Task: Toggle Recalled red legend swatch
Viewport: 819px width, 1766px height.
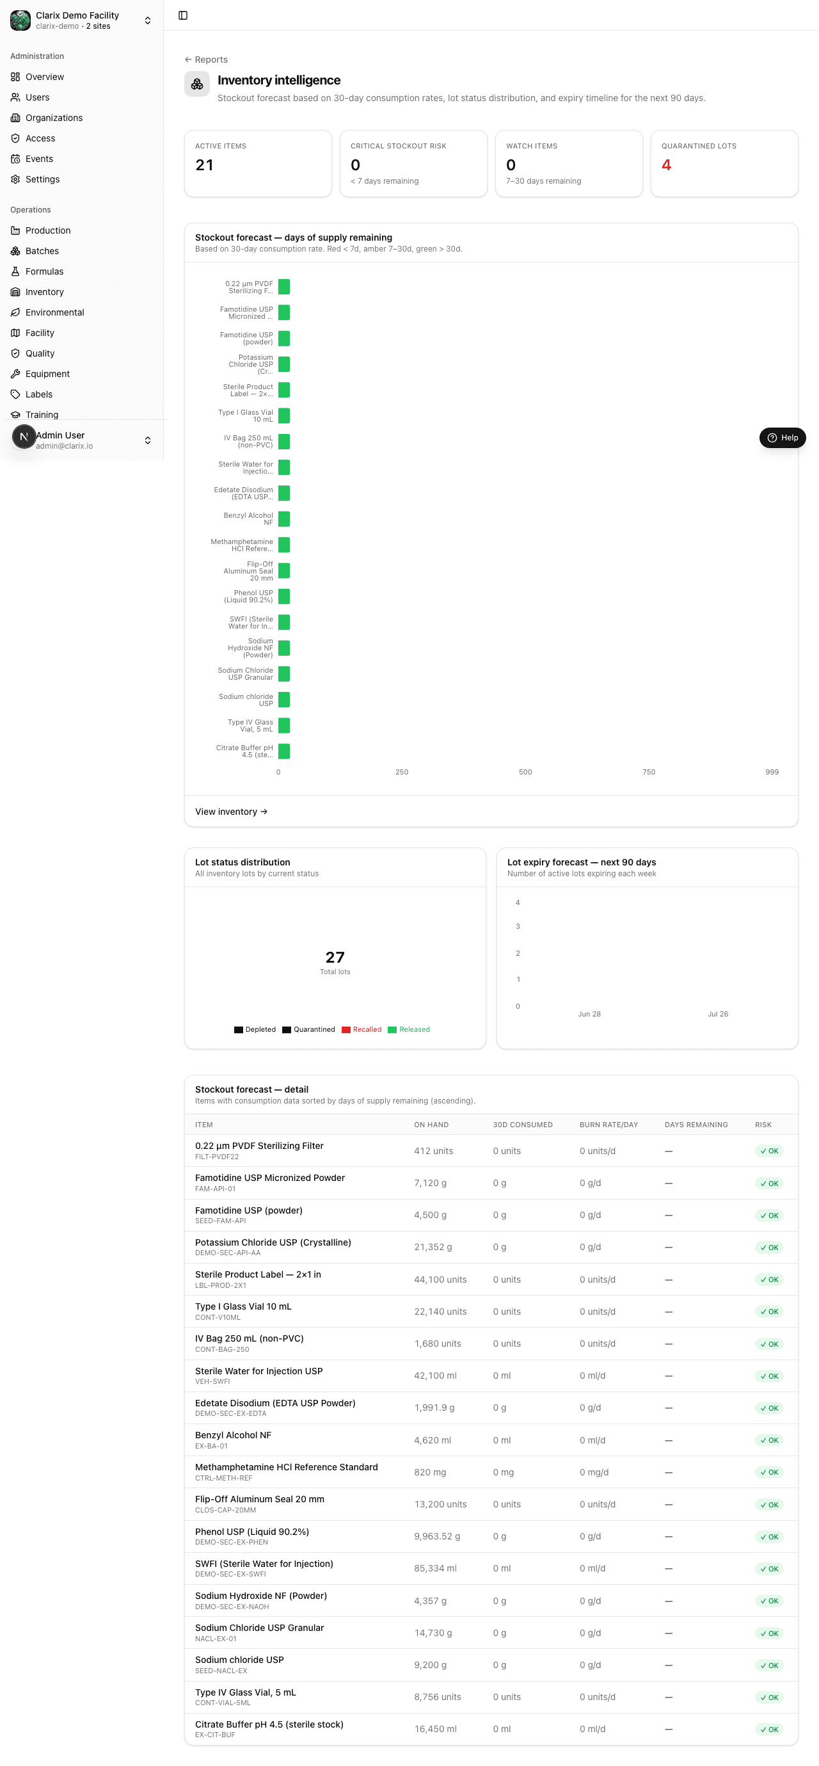Action: pyautogui.click(x=346, y=1030)
